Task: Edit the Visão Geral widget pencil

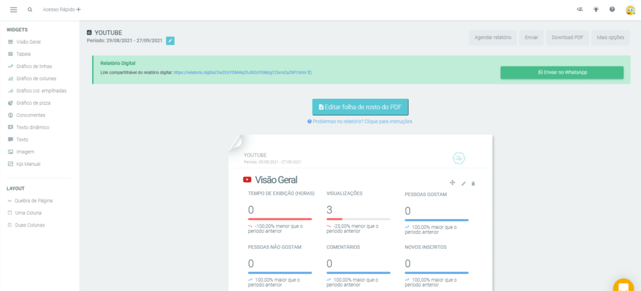Action: [x=464, y=183]
